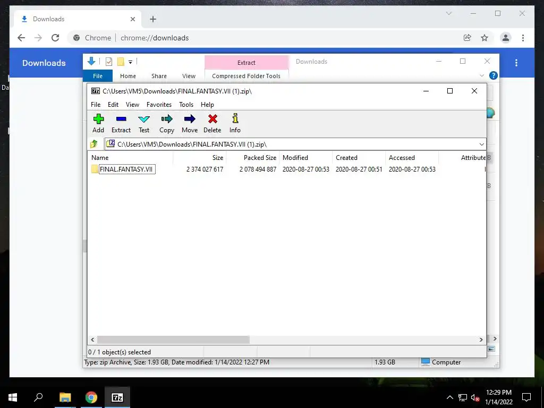Open the 7-Zip Favorites menu
This screenshot has height=408, width=544.
pyautogui.click(x=159, y=105)
